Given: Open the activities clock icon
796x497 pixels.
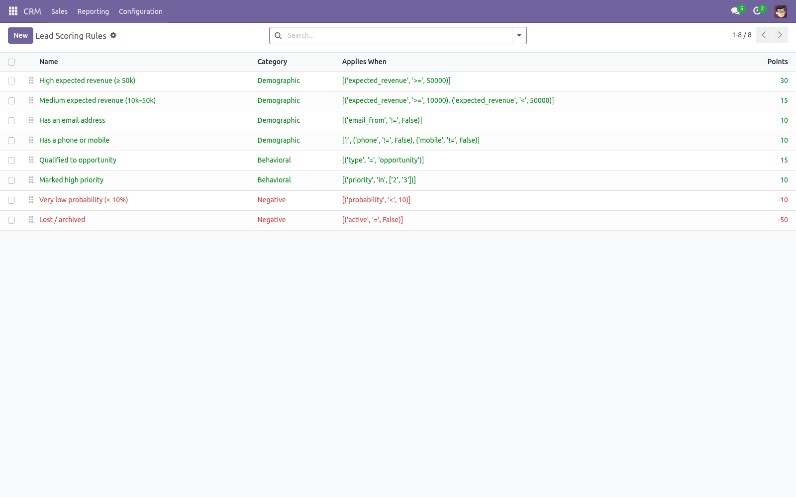Looking at the screenshot, I should [757, 11].
